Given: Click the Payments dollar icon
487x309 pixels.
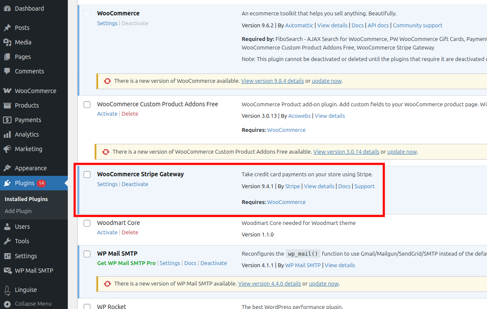Looking at the screenshot, I should [x=7, y=120].
